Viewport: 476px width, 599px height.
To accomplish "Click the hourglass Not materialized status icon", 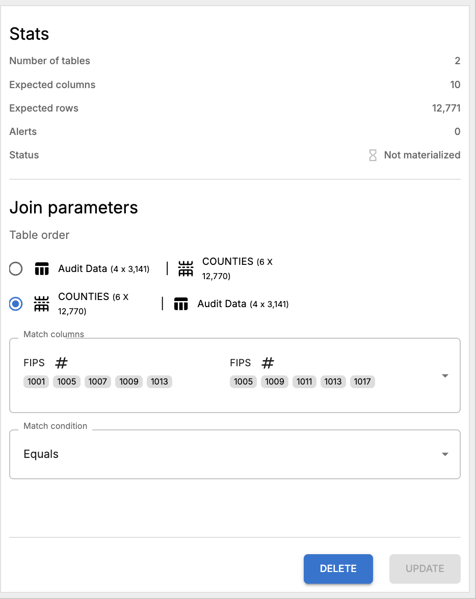I will click(x=373, y=155).
